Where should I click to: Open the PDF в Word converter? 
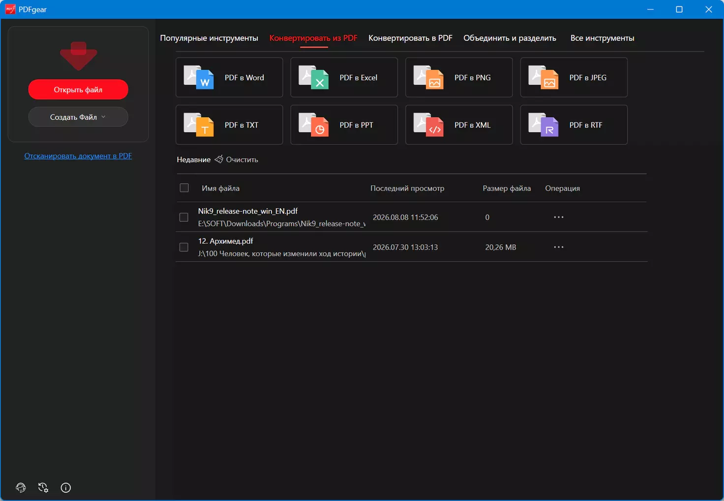[x=229, y=78]
